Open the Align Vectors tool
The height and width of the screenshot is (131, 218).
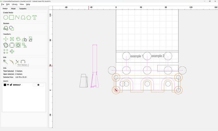18,45
